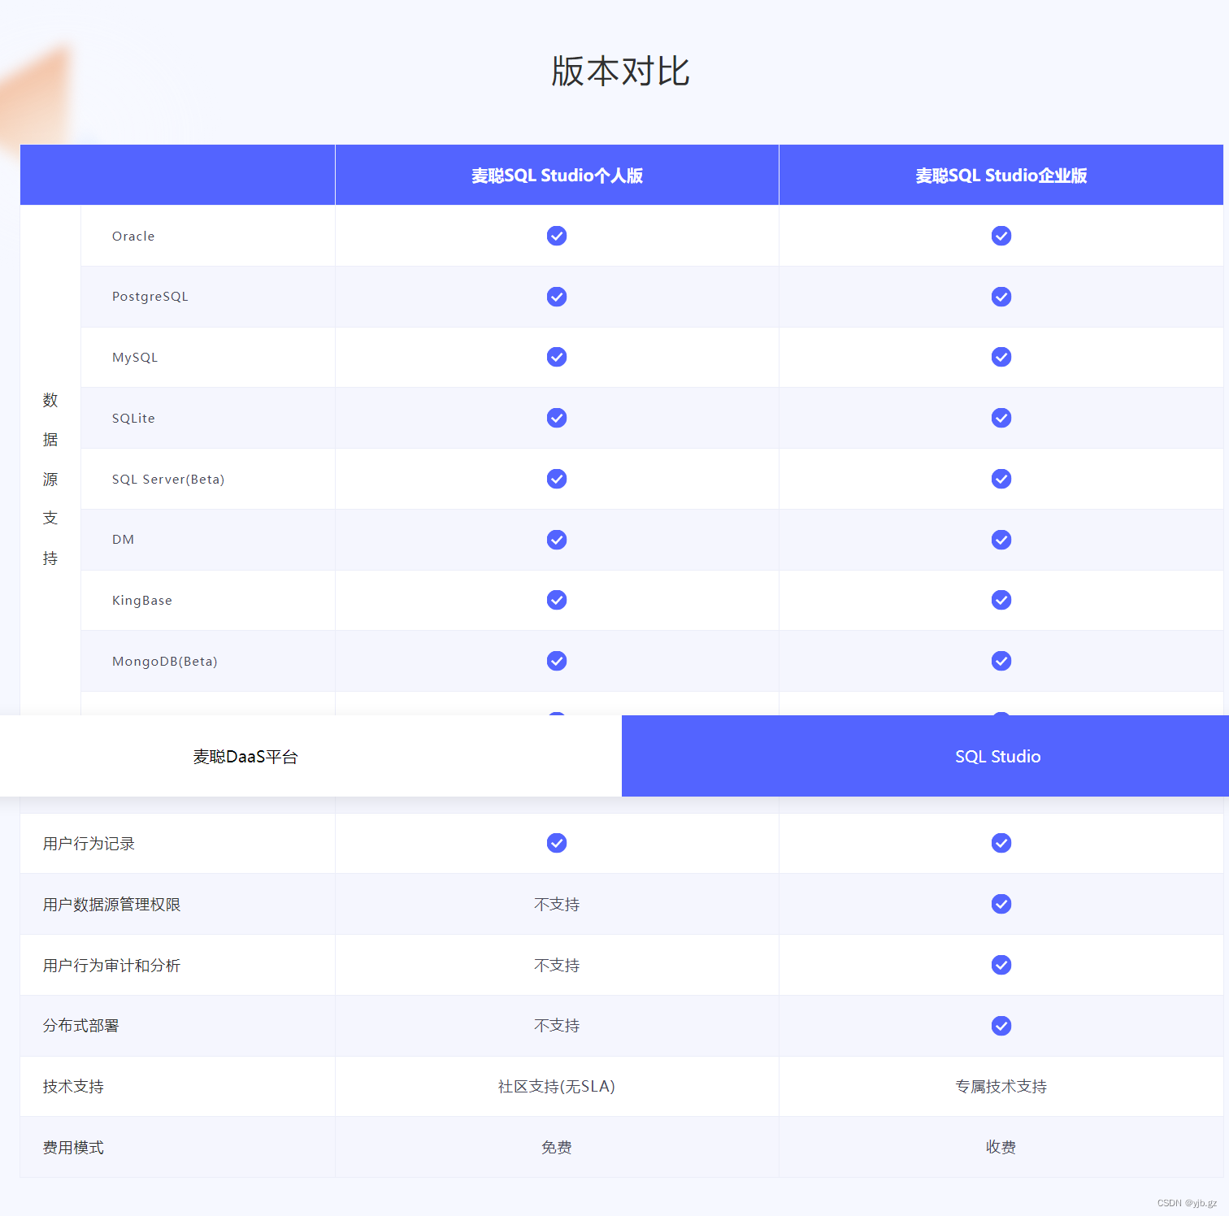Click the MySQL support checkmark for 个人版
Viewport: 1229px width, 1216px height.
point(556,357)
